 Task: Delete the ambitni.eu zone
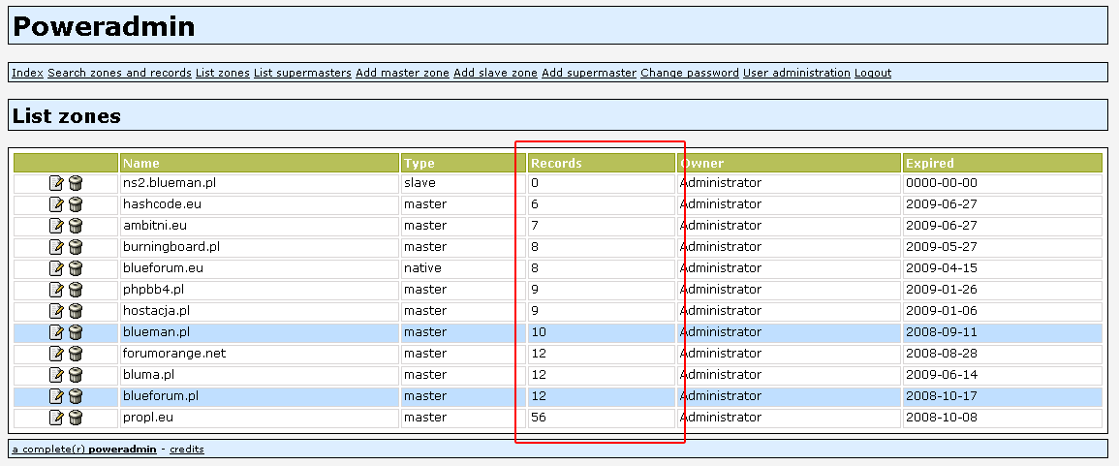pyautogui.click(x=75, y=227)
